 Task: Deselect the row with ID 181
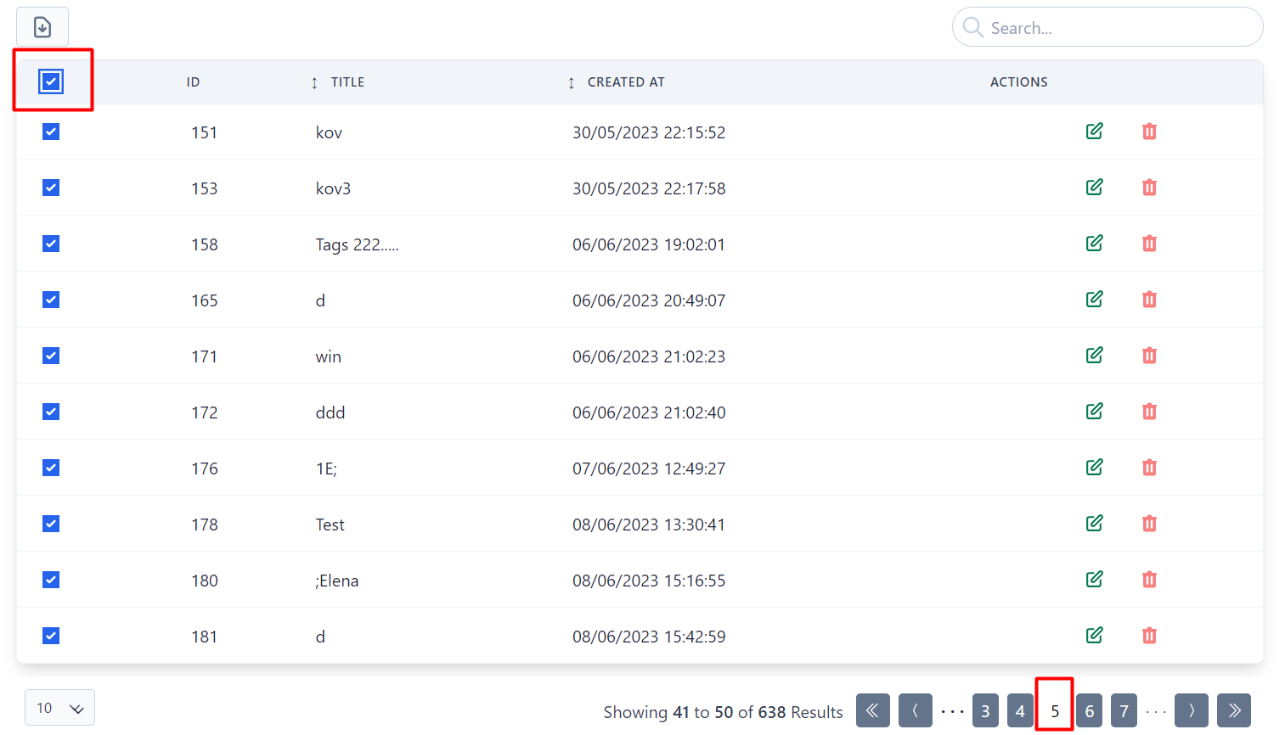(51, 636)
